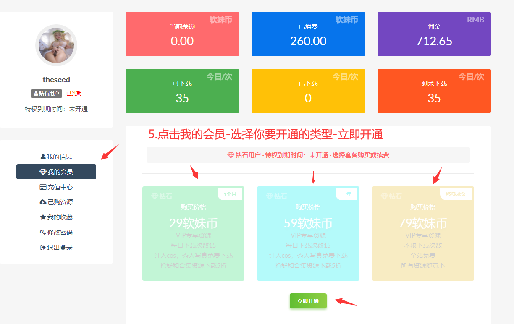Go to 已购资源 page
Viewport: 514px width, 324px height.
(60, 202)
